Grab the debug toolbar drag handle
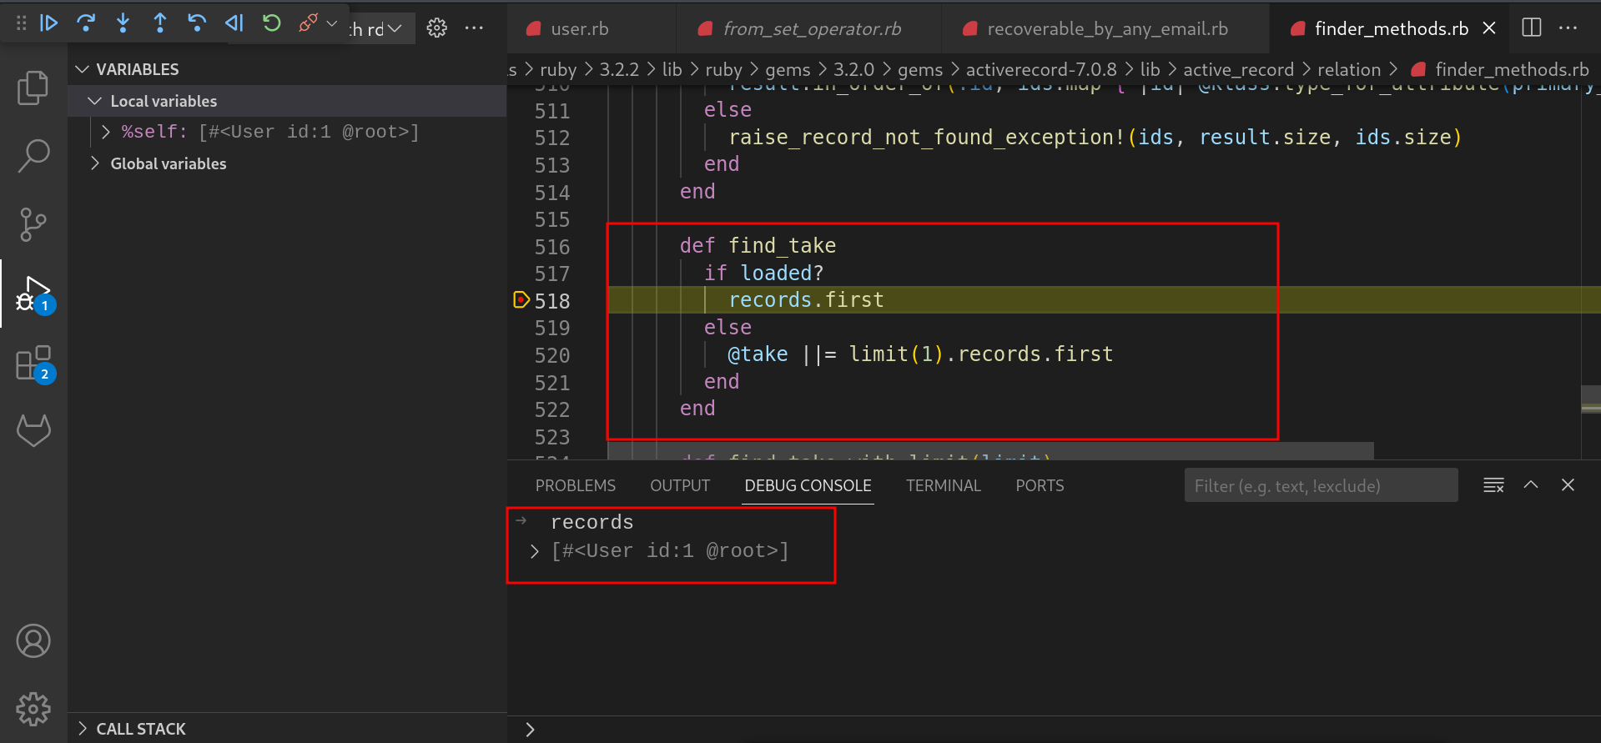This screenshot has width=1601, height=743. pyautogui.click(x=21, y=23)
